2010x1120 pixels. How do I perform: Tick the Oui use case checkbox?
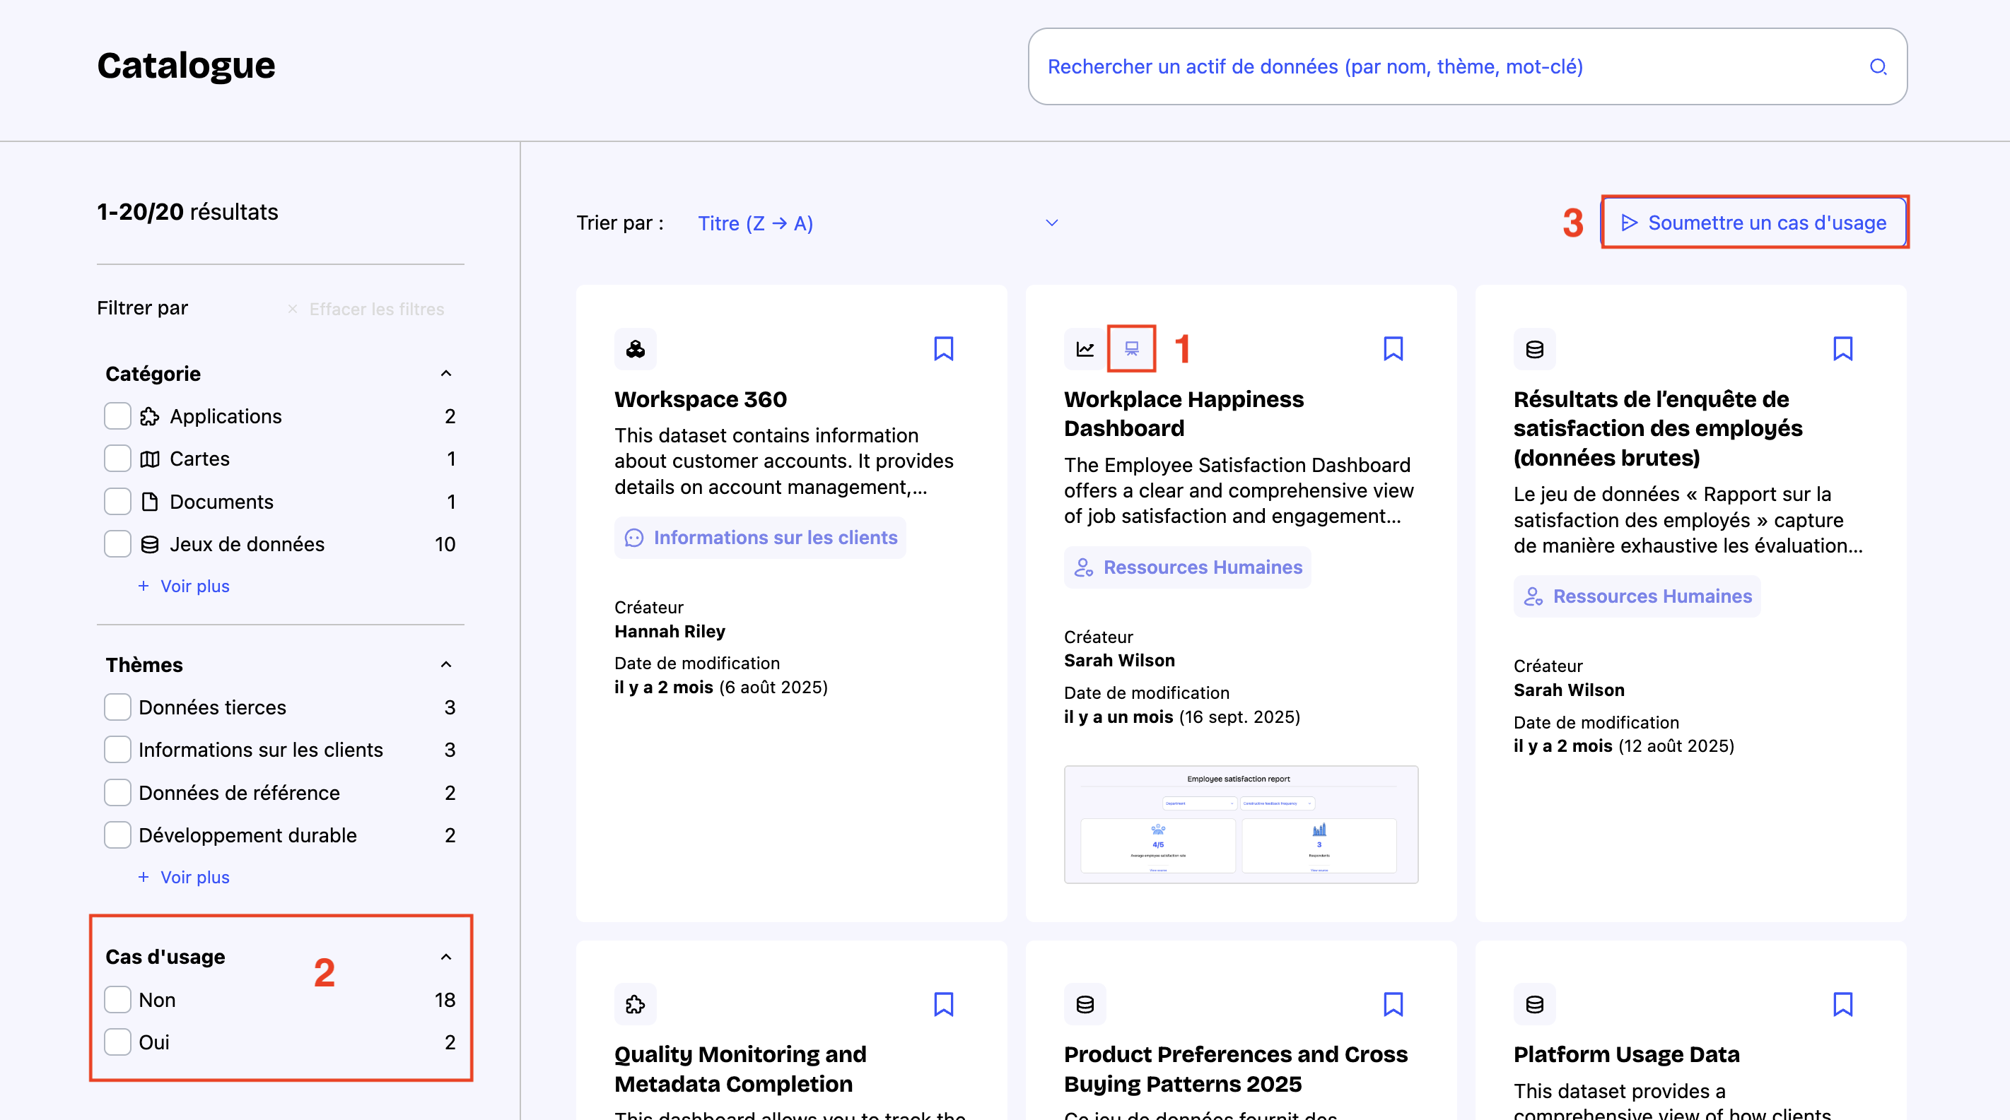click(x=118, y=1042)
